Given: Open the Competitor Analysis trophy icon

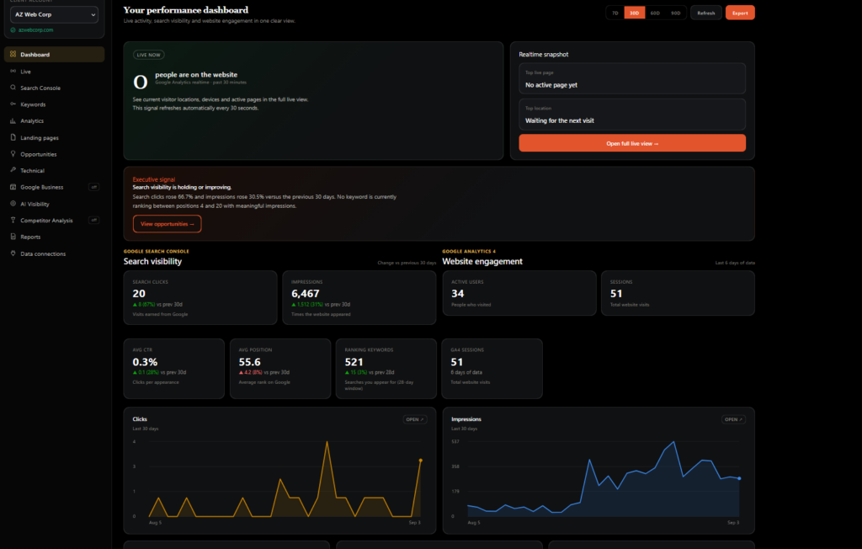Looking at the screenshot, I should point(13,220).
